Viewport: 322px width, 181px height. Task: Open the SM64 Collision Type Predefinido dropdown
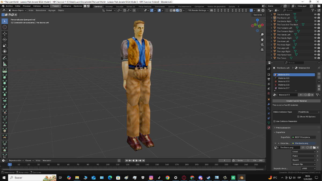coord(309,112)
